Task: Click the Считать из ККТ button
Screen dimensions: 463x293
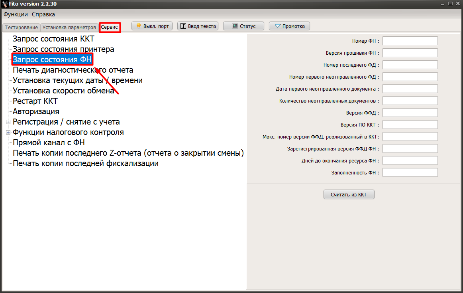Action: click(349, 194)
